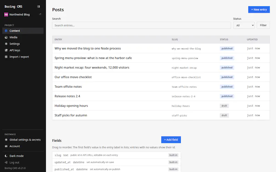The width and height of the screenshot is (276, 172).
Task: Open the Account page
Action: pos(23,146)
